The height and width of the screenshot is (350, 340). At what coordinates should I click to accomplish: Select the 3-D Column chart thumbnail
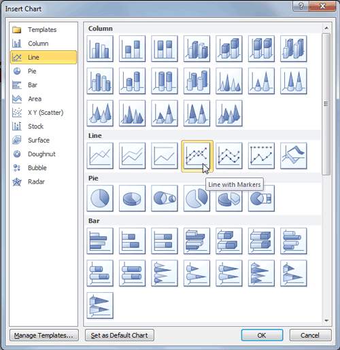(294, 48)
